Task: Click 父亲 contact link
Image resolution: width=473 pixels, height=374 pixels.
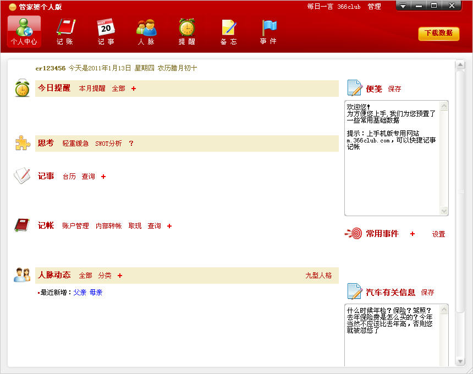Action: point(80,293)
